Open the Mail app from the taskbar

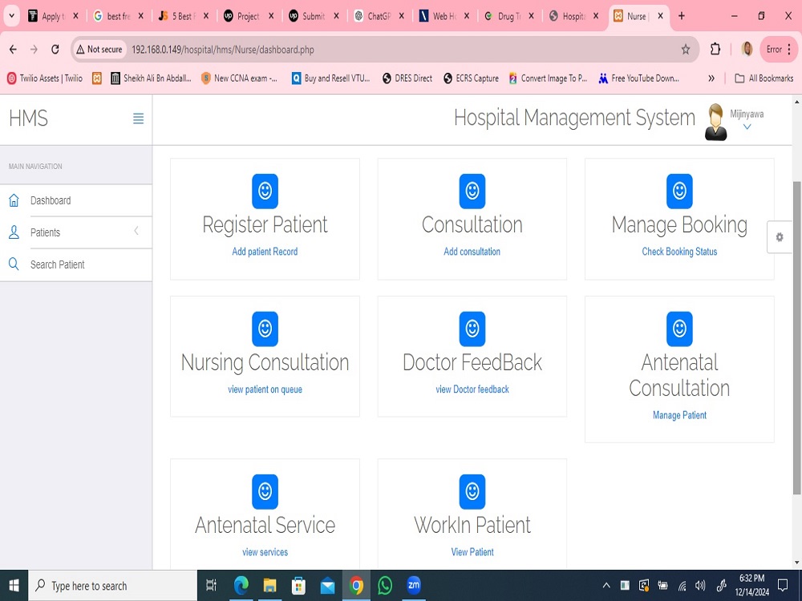(x=327, y=586)
